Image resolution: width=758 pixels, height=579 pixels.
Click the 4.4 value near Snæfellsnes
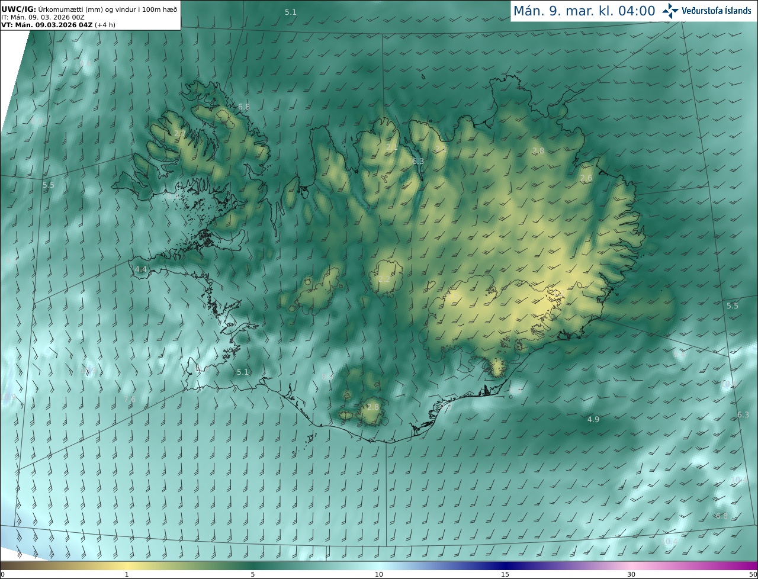click(141, 269)
